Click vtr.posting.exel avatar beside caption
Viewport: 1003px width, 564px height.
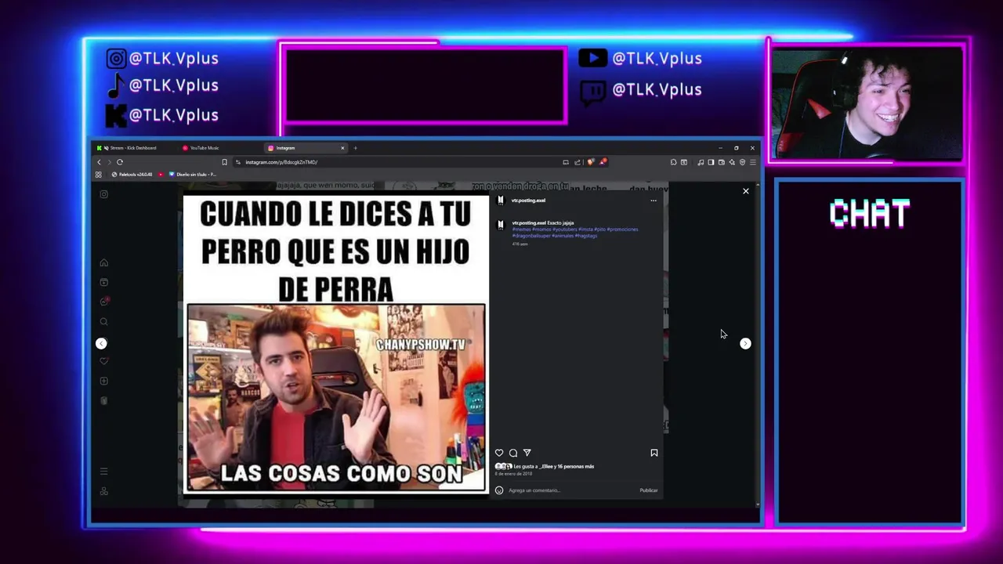pyautogui.click(x=501, y=225)
